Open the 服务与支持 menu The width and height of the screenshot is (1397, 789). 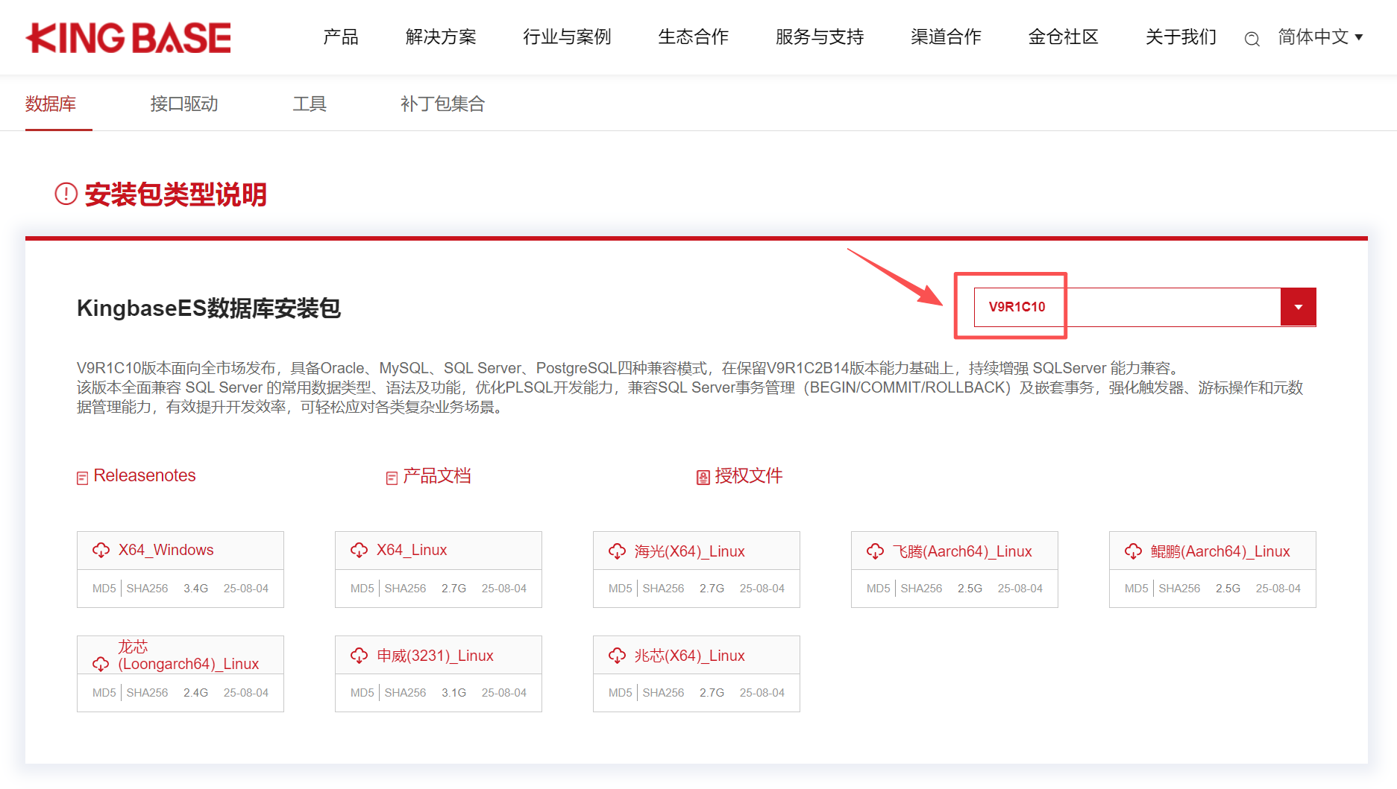pyautogui.click(x=820, y=37)
